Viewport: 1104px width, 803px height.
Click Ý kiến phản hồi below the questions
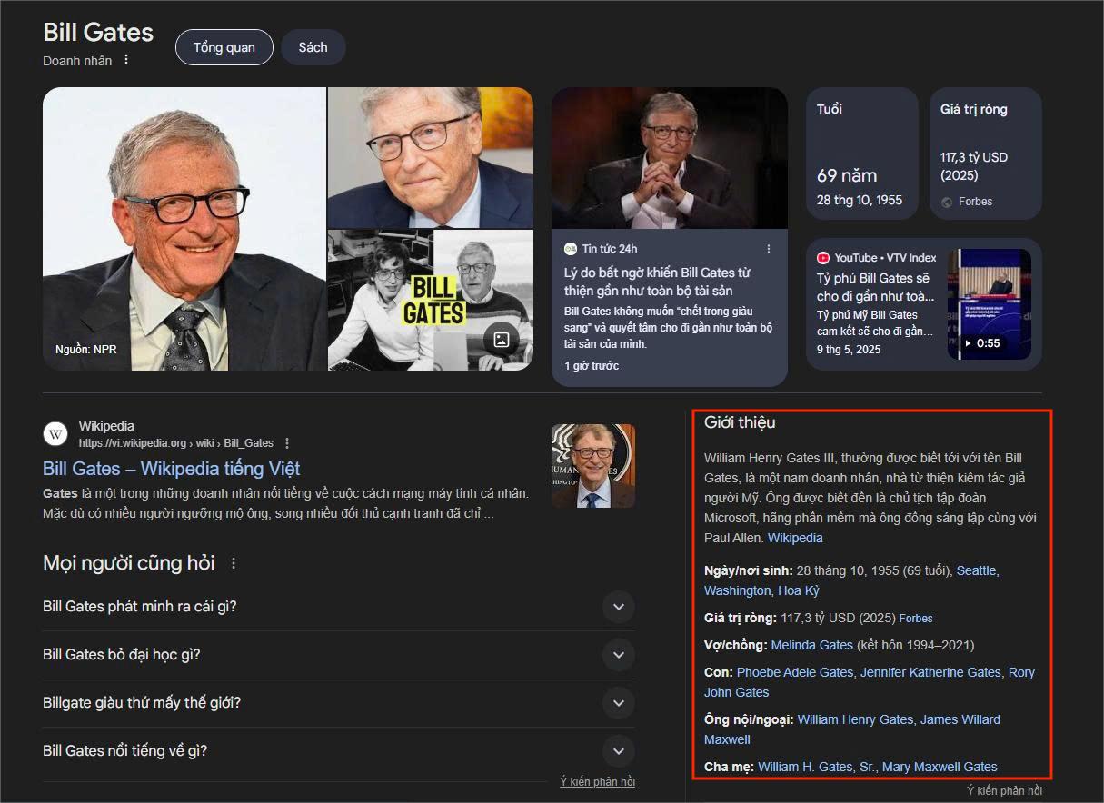point(597,782)
